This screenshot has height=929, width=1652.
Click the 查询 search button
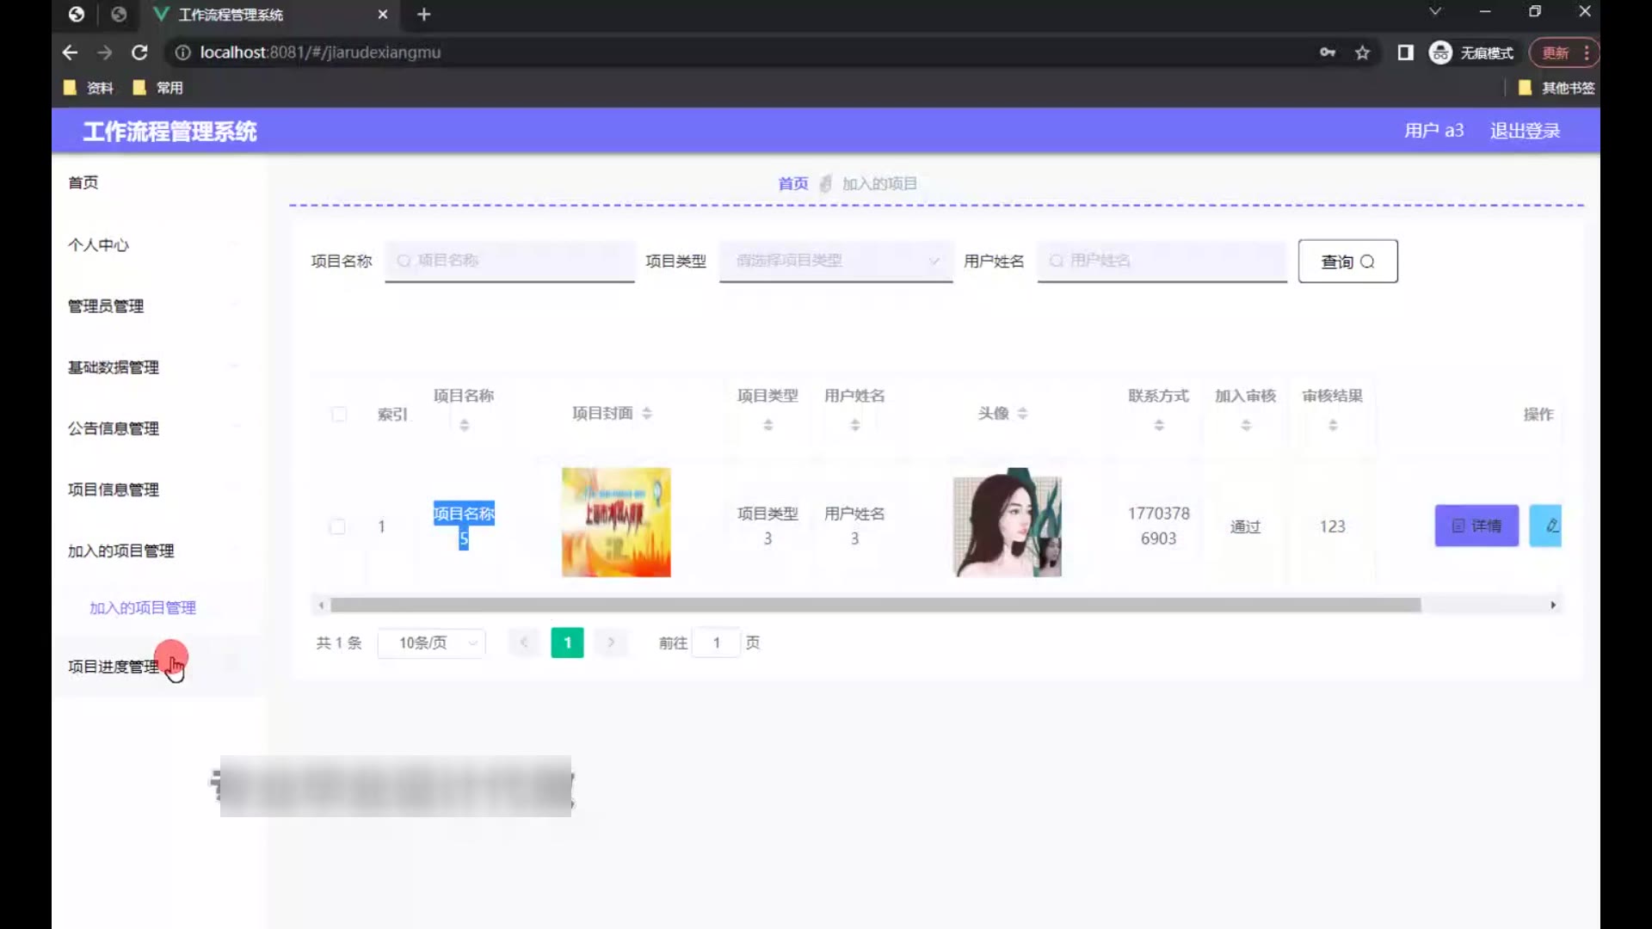(1347, 261)
